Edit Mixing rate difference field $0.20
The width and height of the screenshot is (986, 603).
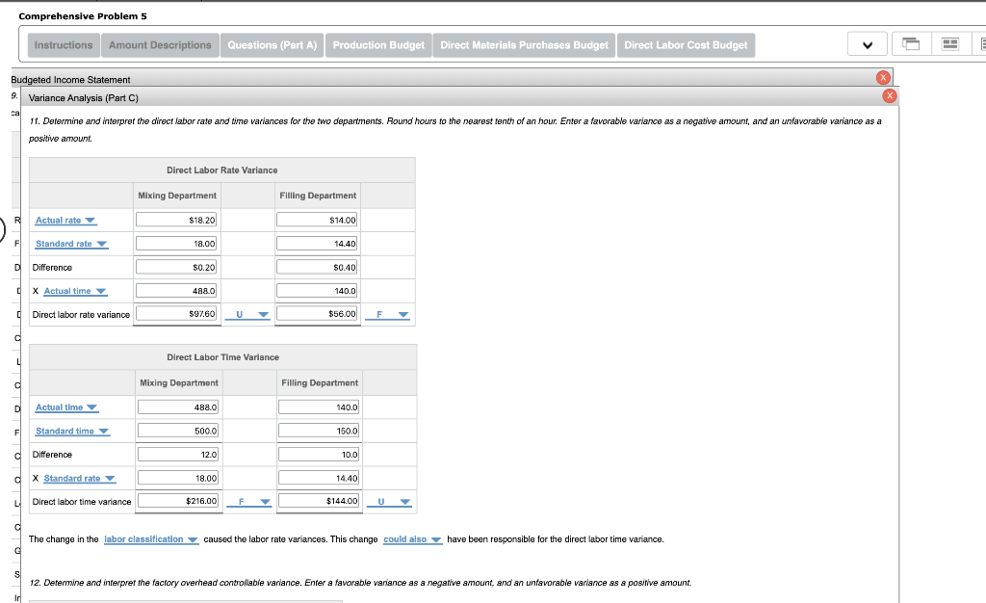(176, 267)
